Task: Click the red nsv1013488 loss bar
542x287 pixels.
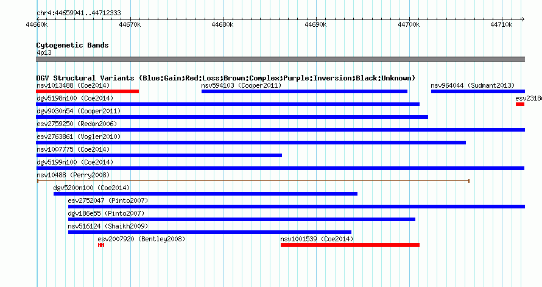Action: 88,91
